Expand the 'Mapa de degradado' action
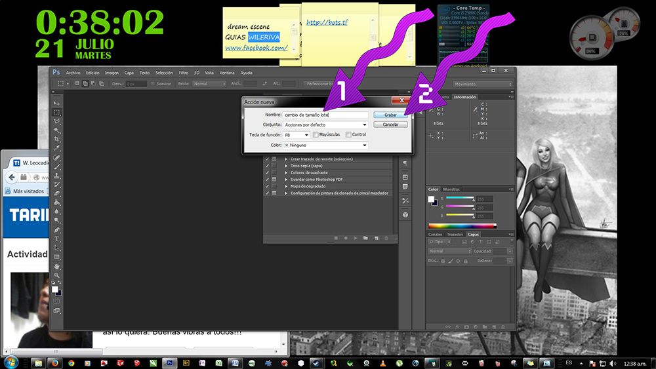Image resolution: width=656 pixels, height=369 pixels. point(286,186)
